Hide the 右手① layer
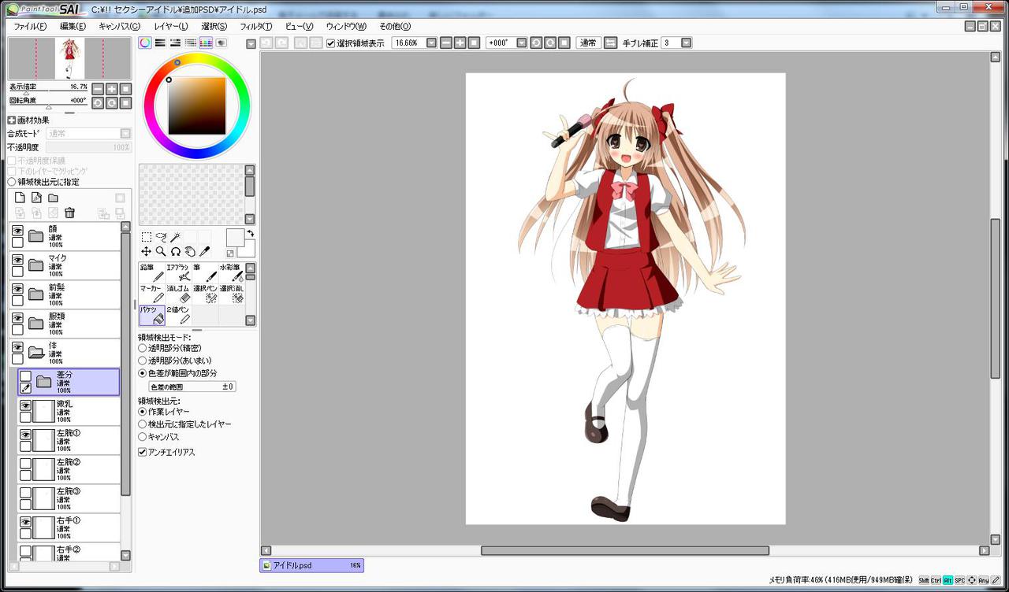The height and width of the screenshot is (592, 1009). pos(25,522)
